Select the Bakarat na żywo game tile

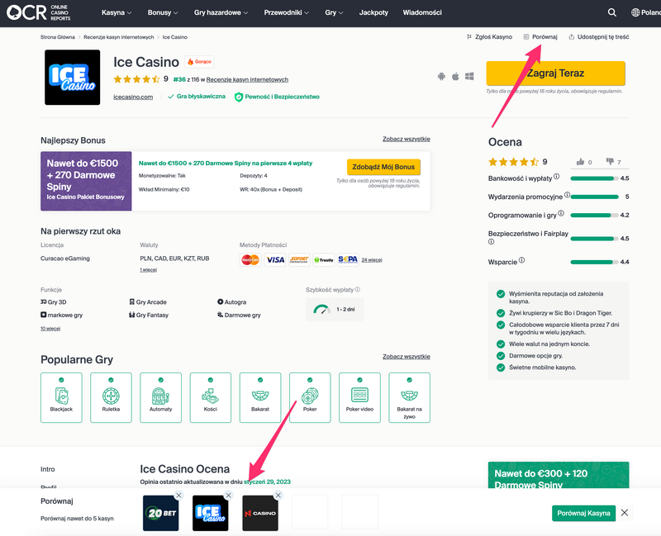coord(409,397)
